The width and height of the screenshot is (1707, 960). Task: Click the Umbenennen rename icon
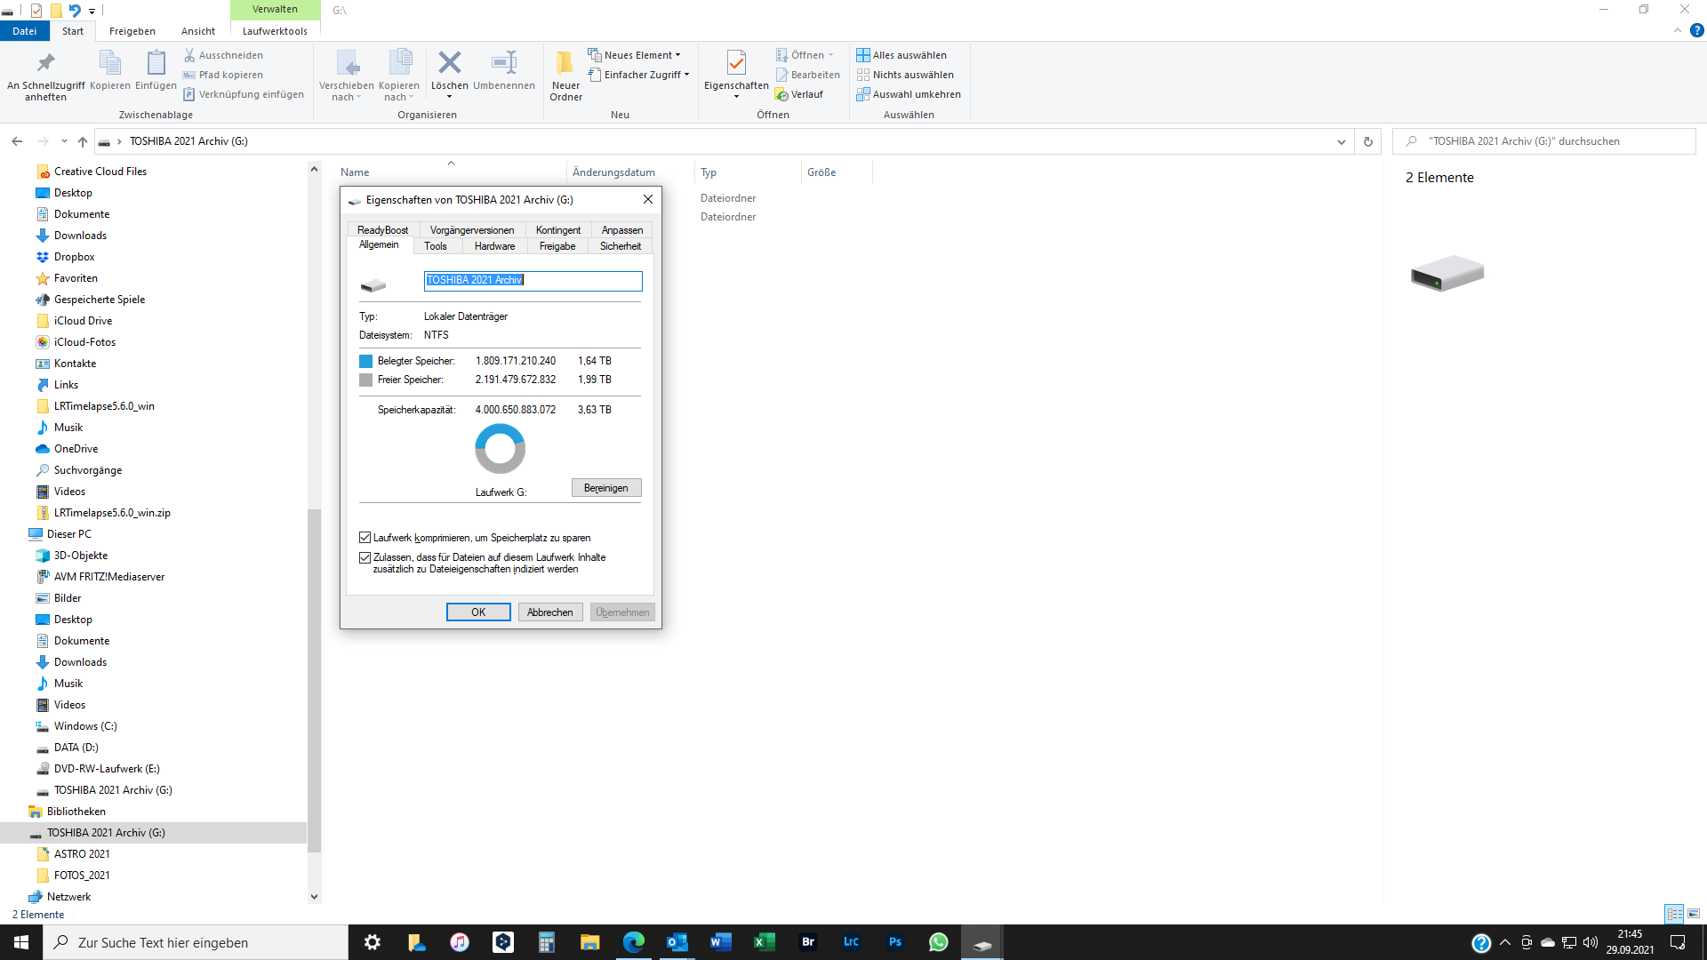coord(504,62)
